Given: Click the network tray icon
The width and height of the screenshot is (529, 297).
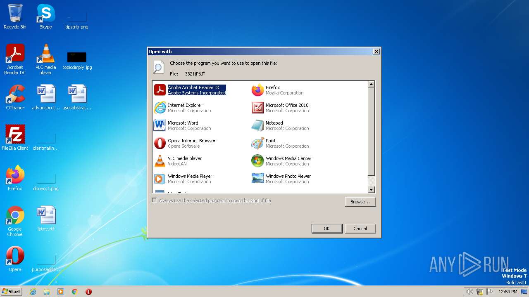Looking at the screenshot, I should (x=480, y=292).
